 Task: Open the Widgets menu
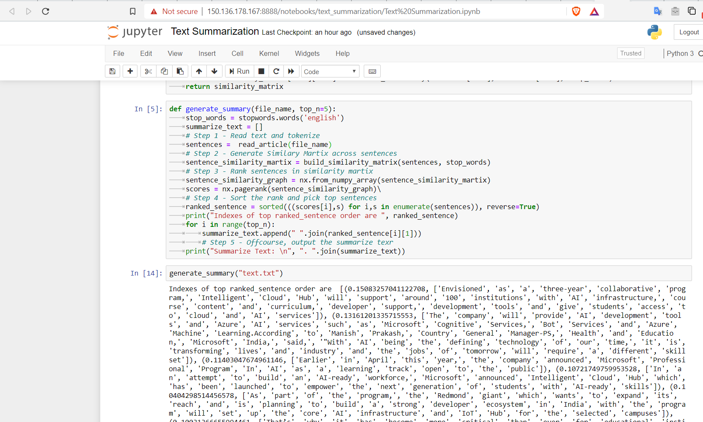pyautogui.click(x=307, y=53)
